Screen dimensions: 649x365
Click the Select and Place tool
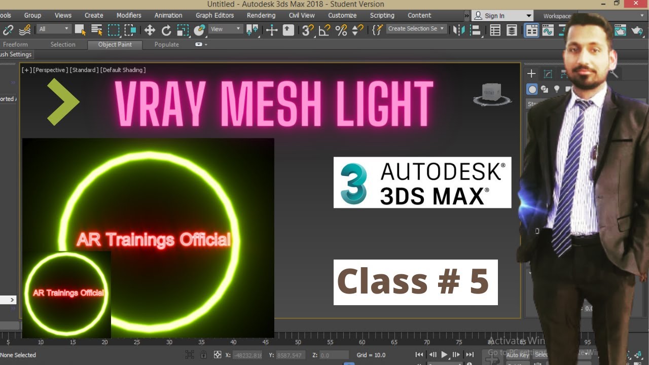[x=200, y=30]
